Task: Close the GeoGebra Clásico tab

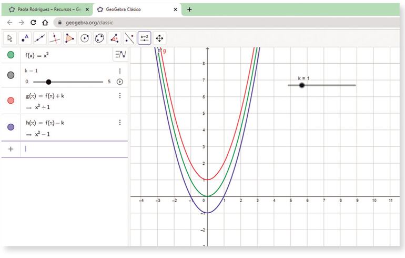Action: (175, 9)
